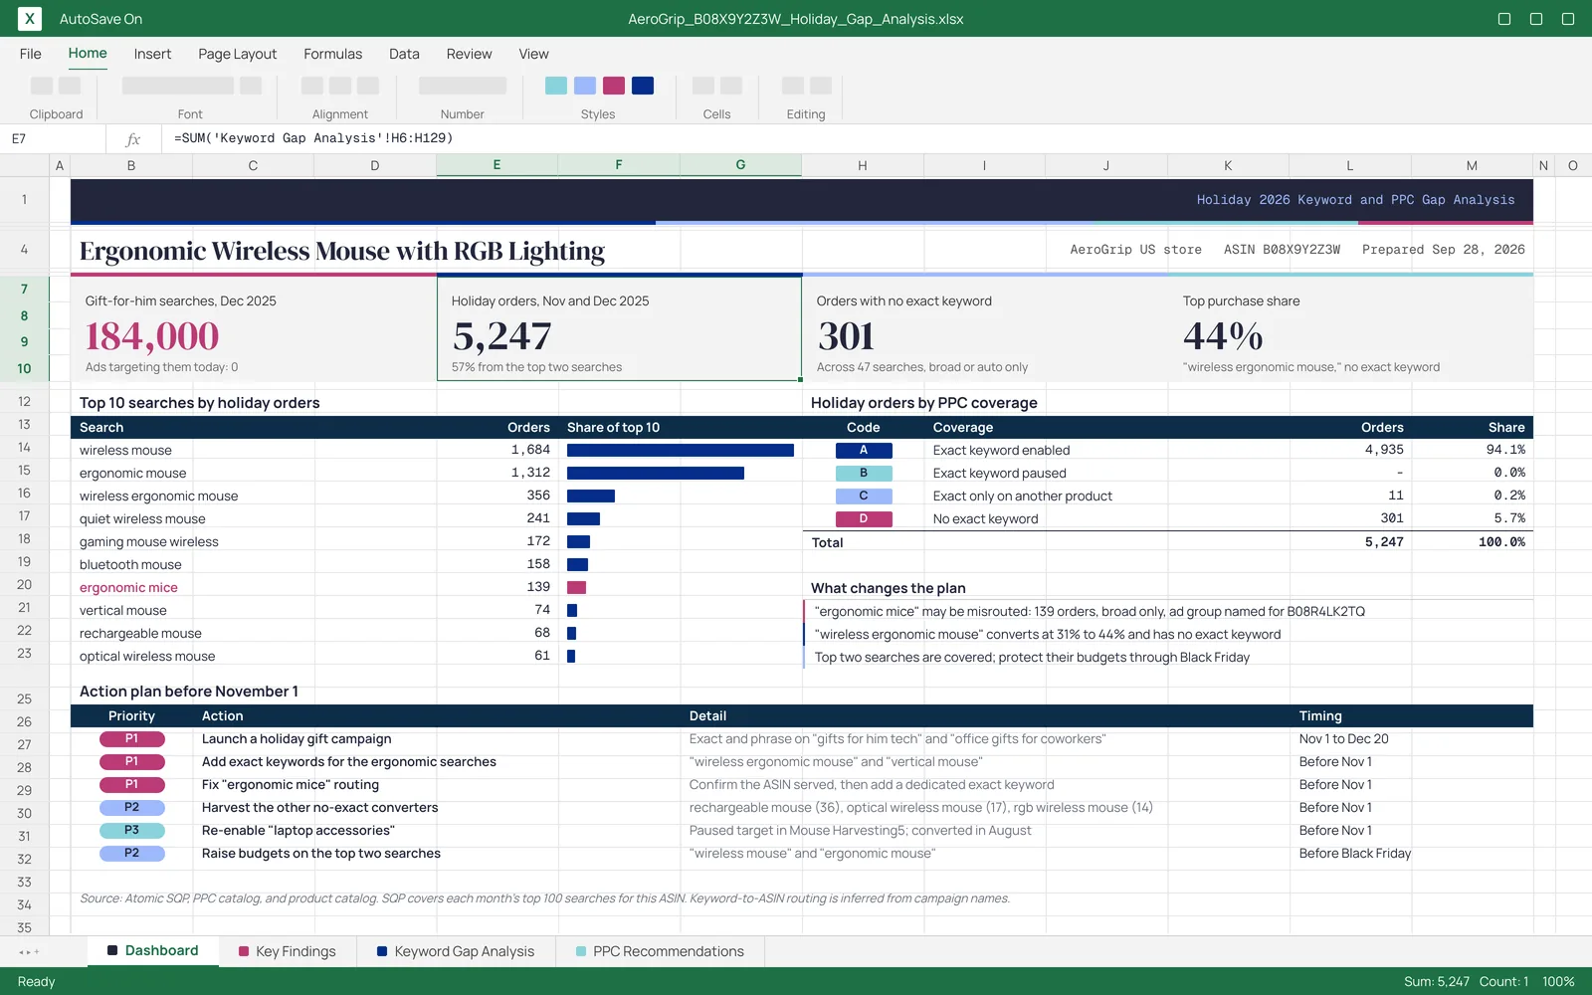Click the Sum: 5,247 status bar readout
The image size is (1592, 995).
tap(1436, 981)
